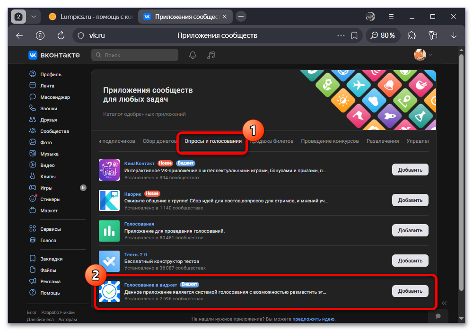The image size is (473, 331).
Task: Open the three-dots page actions menu
Action: [x=341, y=35]
